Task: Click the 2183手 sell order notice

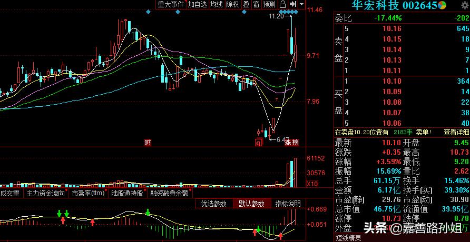Action: tap(403, 132)
